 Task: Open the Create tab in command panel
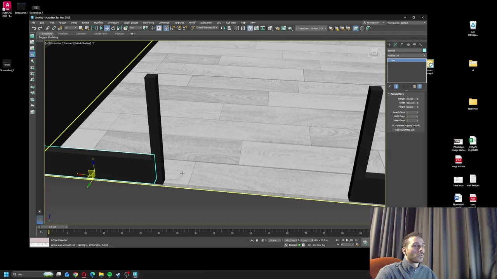pos(389,45)
